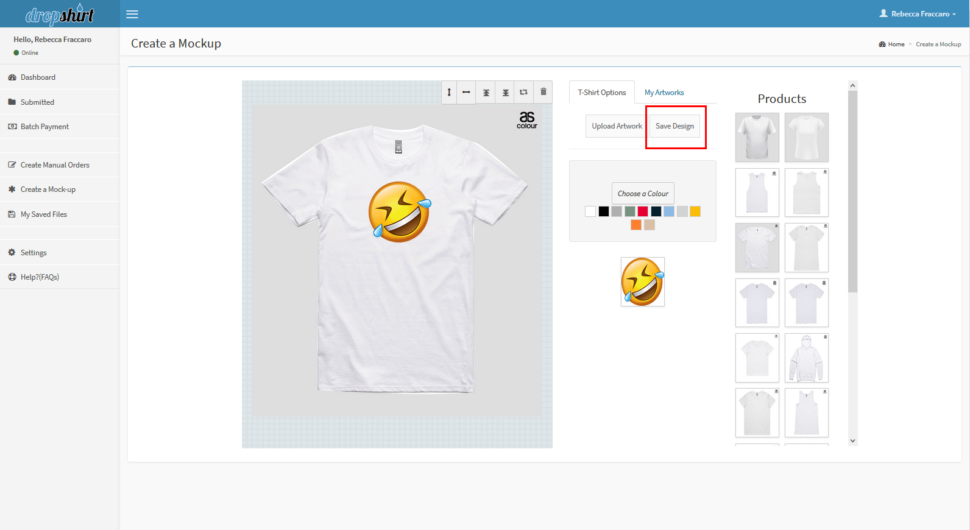Click the Batch Payment money icon
Viewport: 970px width, 530px height.
12,127
